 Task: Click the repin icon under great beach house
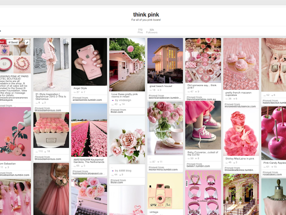point(151,90)
